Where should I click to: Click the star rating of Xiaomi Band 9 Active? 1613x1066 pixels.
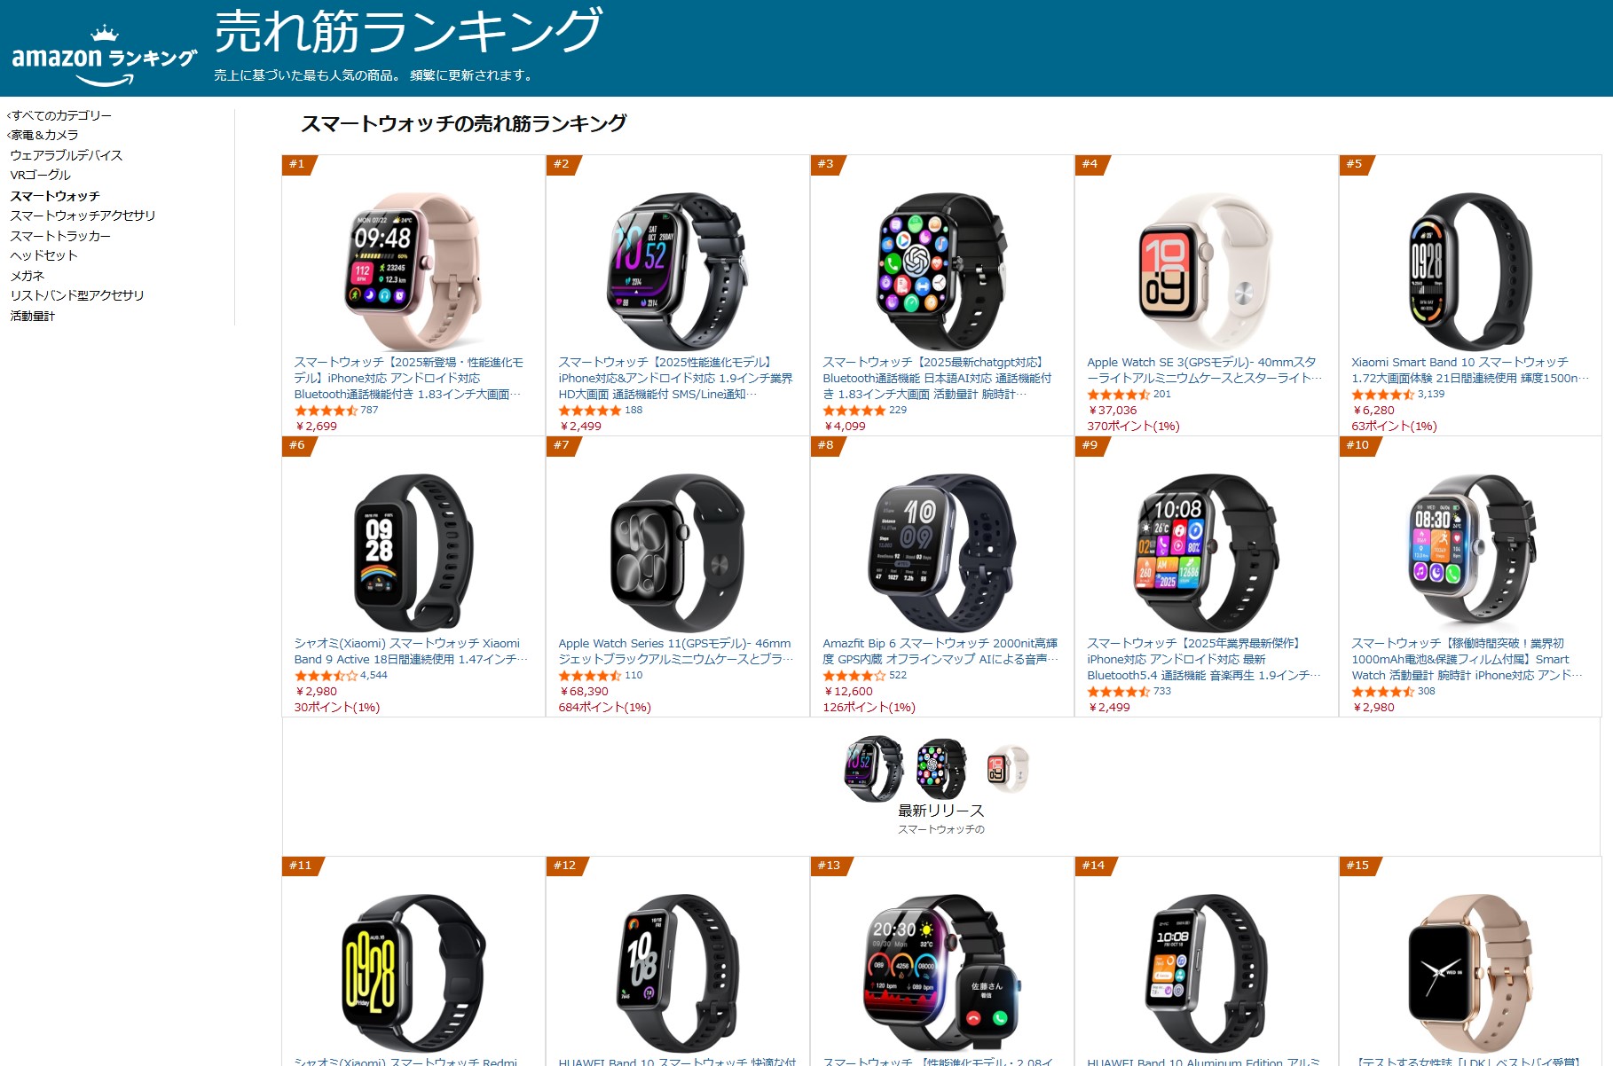click(326, 676)
